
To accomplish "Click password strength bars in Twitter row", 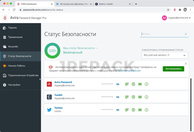I will click(140, 110).
